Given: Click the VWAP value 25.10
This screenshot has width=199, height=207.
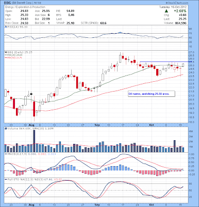Looking at the screenshot, I should [71, 23].
